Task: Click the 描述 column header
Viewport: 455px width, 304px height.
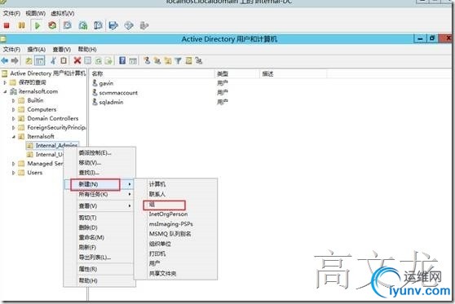Action: (293, 74)
